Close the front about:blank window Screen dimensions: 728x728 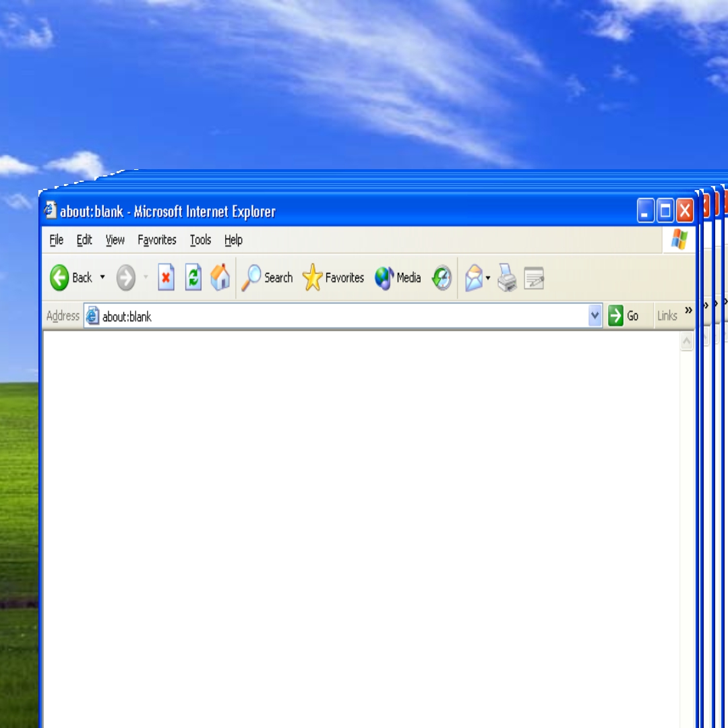[x=685, y=211]
